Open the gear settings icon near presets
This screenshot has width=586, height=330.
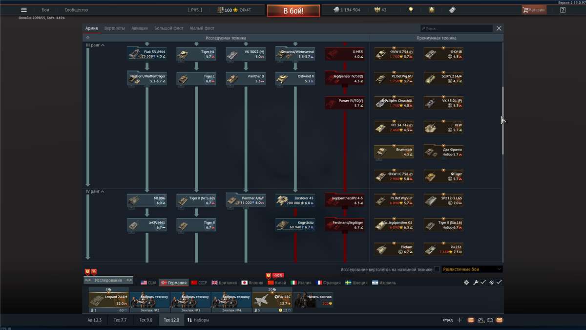coord(466,283)
